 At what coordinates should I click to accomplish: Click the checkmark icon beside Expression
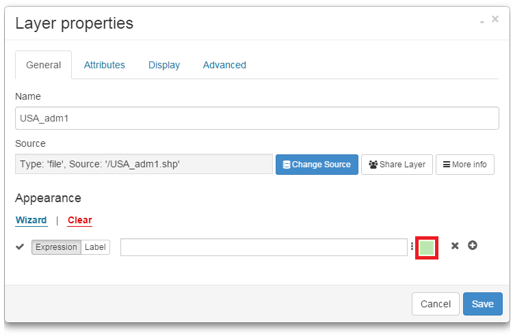[20, 247]
